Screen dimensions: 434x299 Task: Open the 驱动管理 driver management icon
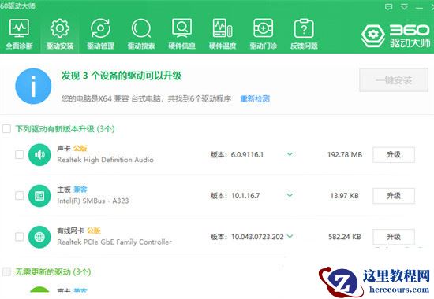tap(100, 28)
